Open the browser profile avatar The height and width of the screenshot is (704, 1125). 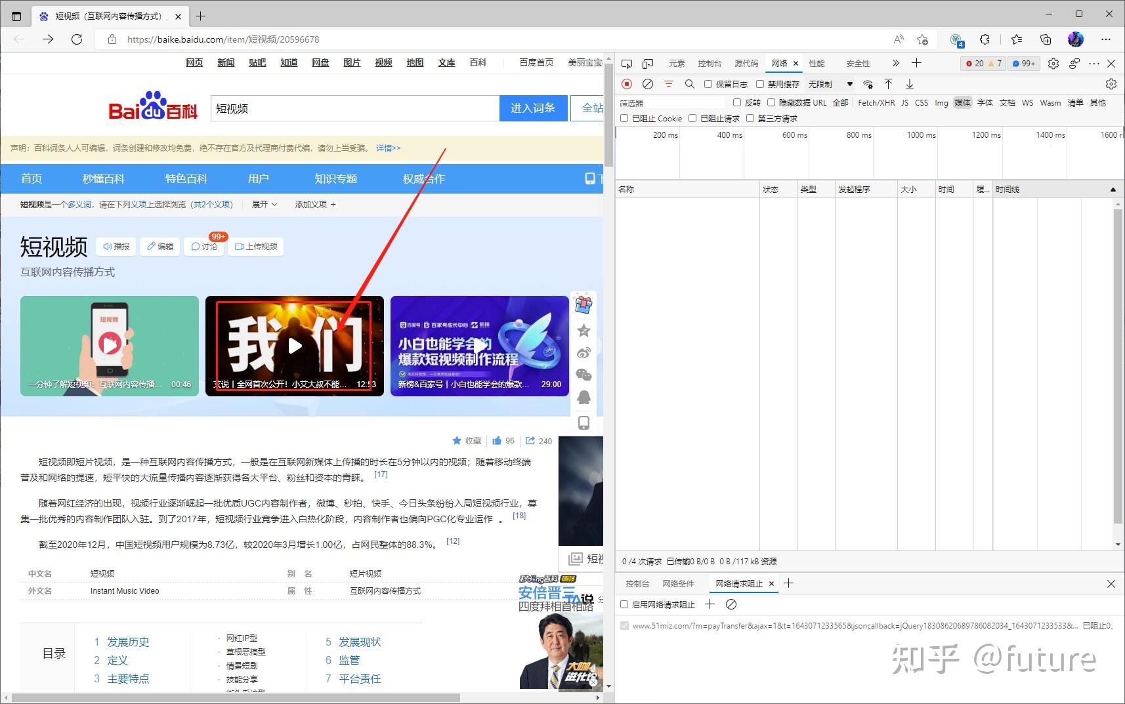[1076, 39]
